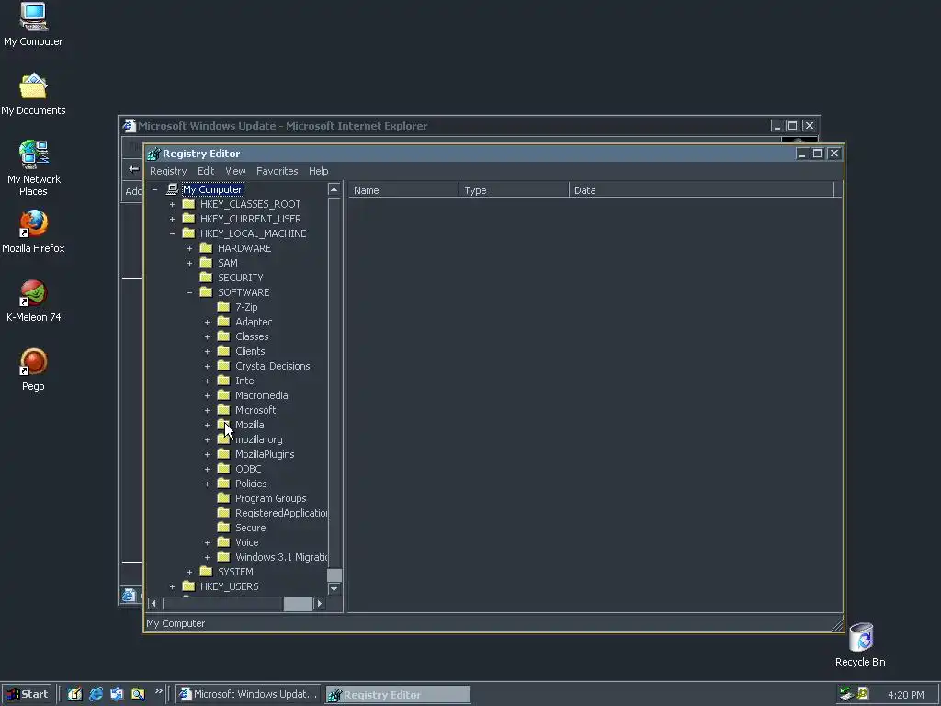Collapse the SOFTWARE key
The height and width of the screenshot is (706, 941).
tap(189, 292)
